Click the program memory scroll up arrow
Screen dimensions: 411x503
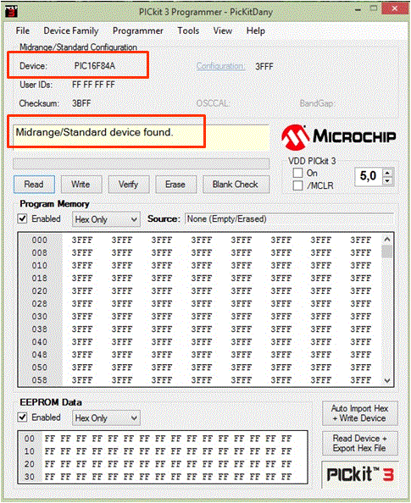pyautogui.click(x=387, y=240)
